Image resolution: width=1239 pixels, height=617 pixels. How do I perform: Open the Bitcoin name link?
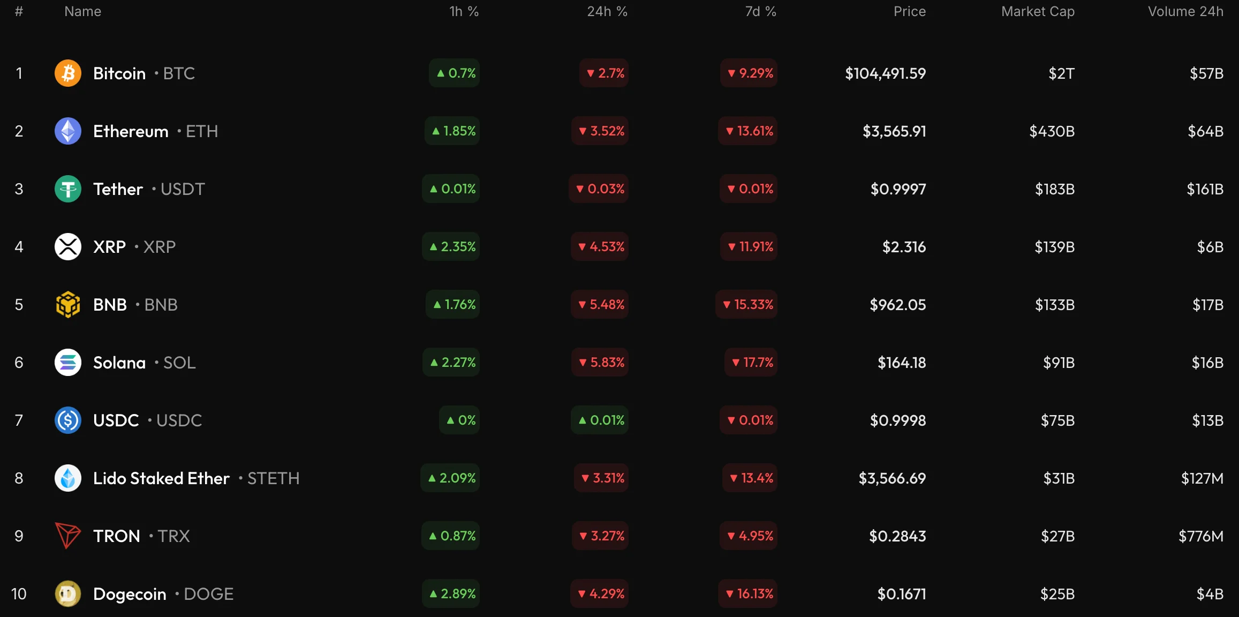click(119, 73)
